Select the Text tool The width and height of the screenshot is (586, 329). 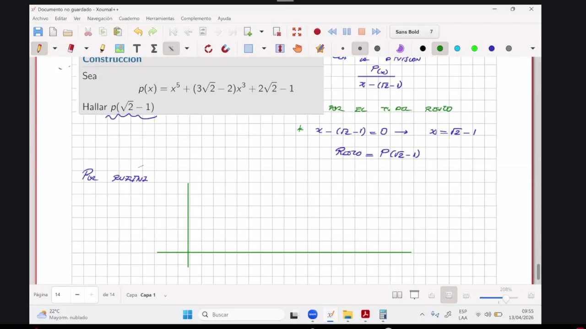[x=137, y=48]
